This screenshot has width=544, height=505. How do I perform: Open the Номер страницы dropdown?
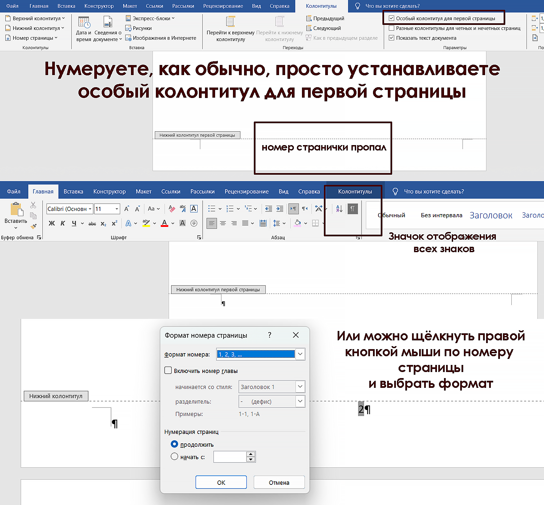click(x=32, y=38)
